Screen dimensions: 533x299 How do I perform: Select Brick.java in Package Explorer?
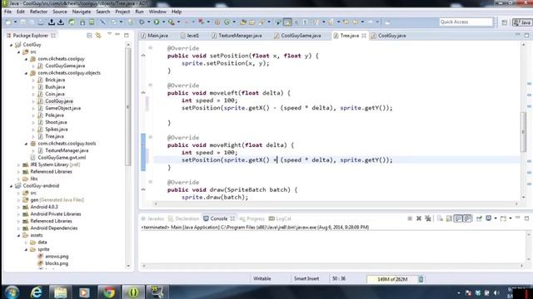(x=55, y=80)
